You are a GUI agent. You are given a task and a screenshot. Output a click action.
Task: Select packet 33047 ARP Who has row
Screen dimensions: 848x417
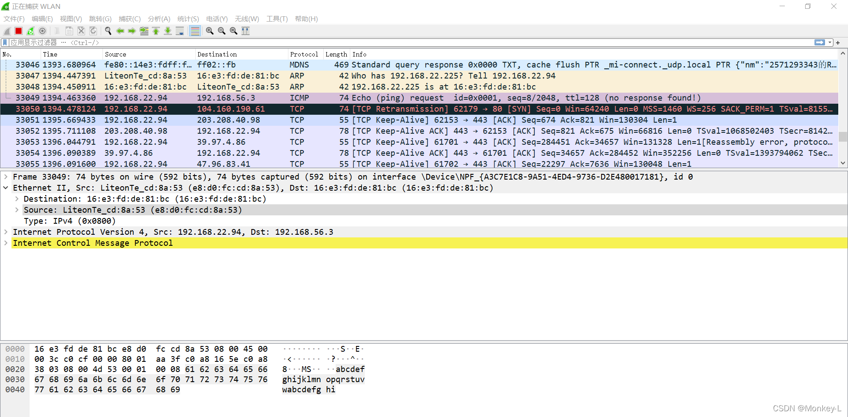(x=420, y=75)
